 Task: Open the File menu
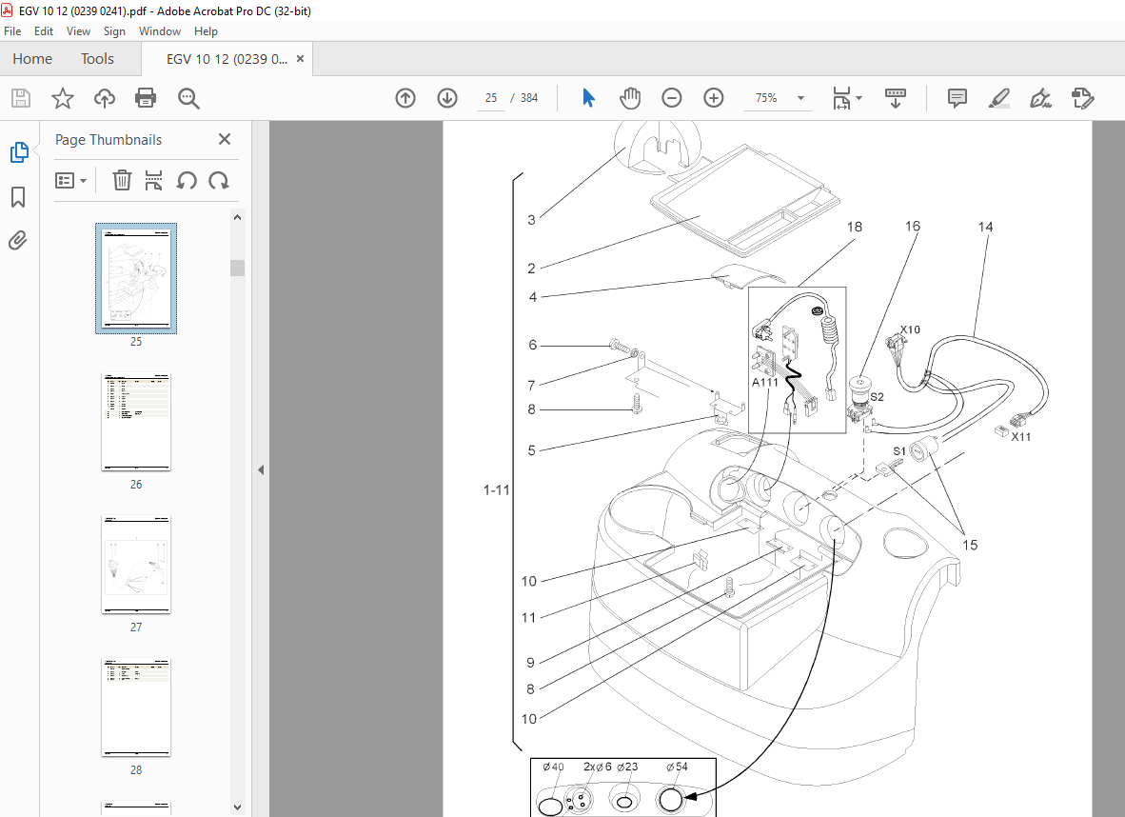pos(12,30)
